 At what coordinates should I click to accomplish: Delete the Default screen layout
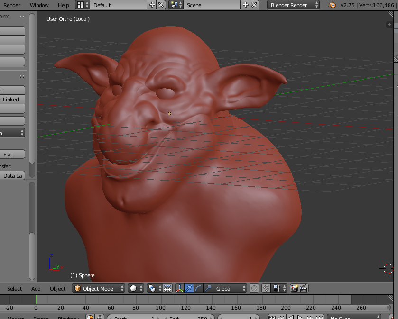pos(161,5)
